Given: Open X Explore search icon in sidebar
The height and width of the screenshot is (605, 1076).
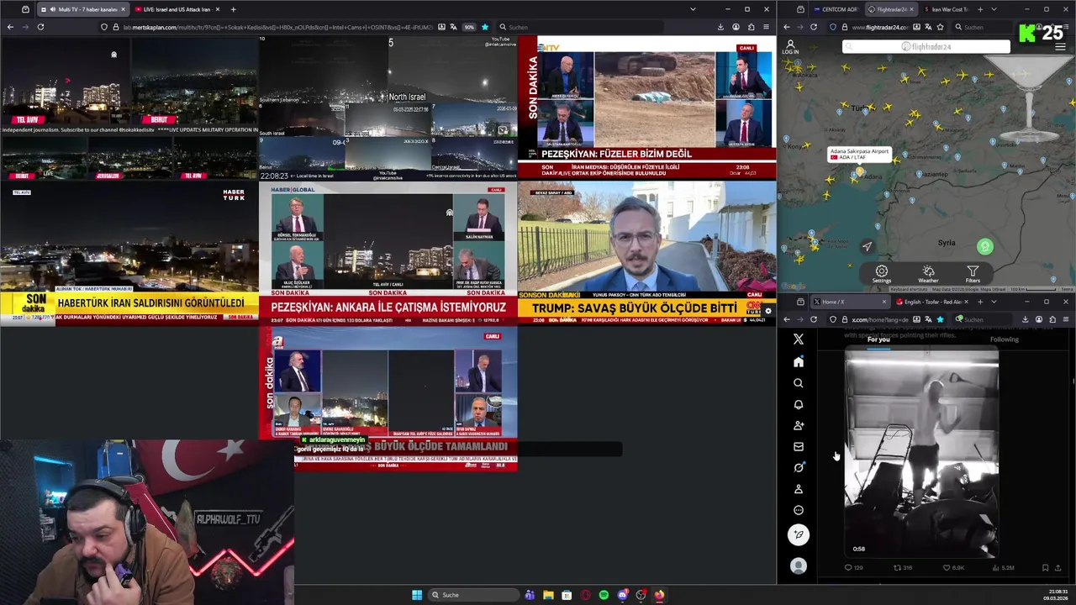Looking at the screenshot, I should click(799, 383).
